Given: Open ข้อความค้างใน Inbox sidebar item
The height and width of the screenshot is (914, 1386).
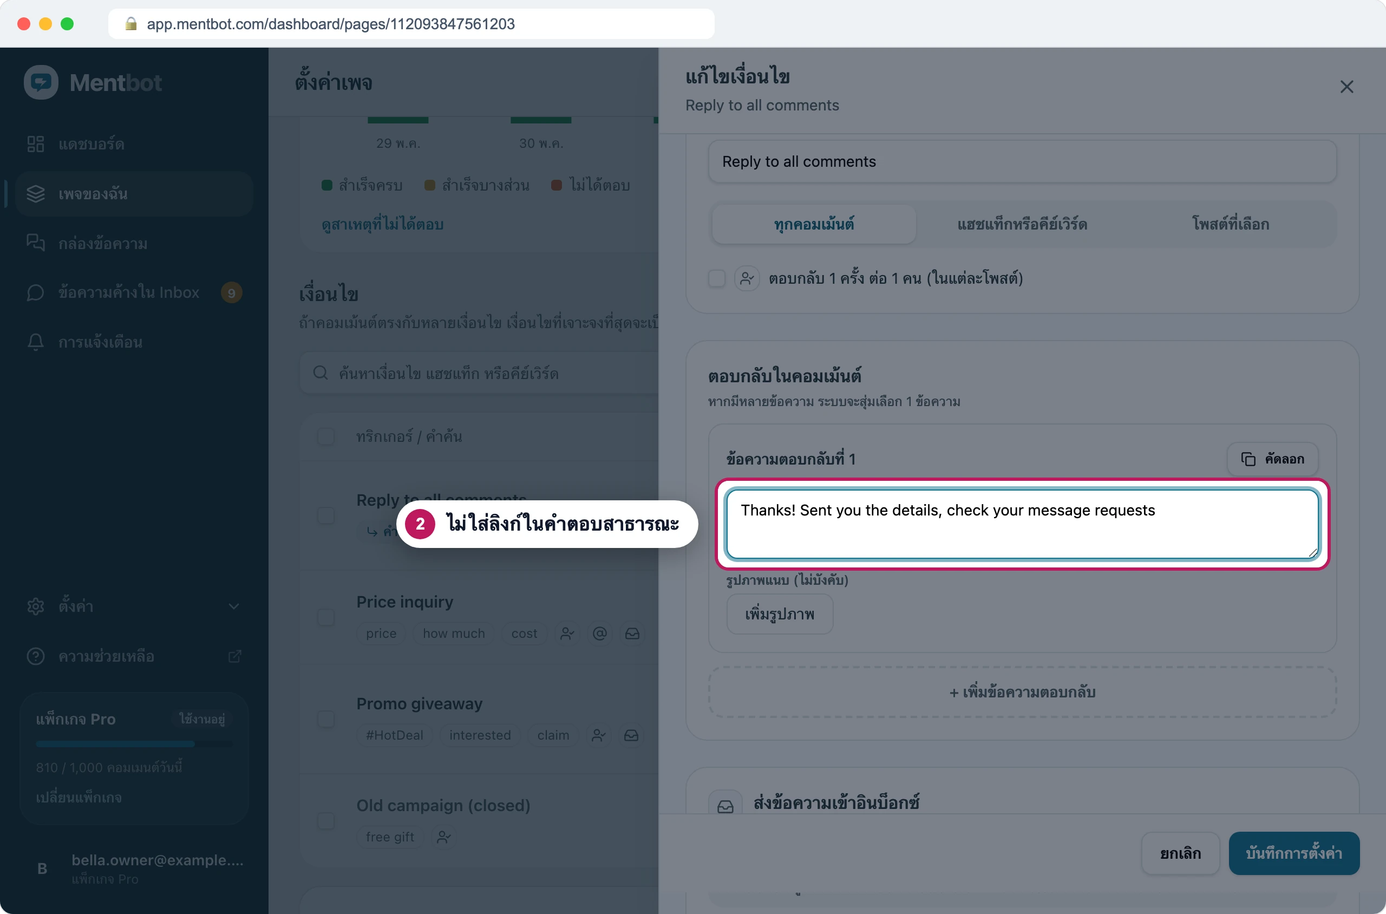Looking at the screenshot, I should point(134,292).
